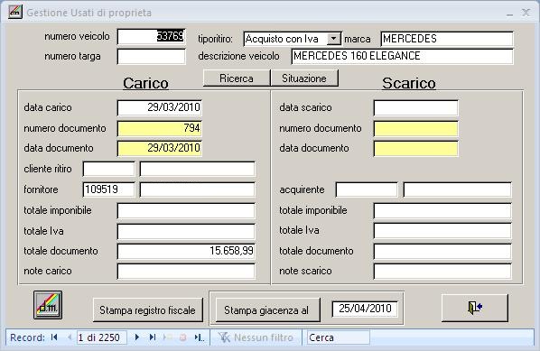Click the Gestione Usati di proprieta title

pos(88,13)
